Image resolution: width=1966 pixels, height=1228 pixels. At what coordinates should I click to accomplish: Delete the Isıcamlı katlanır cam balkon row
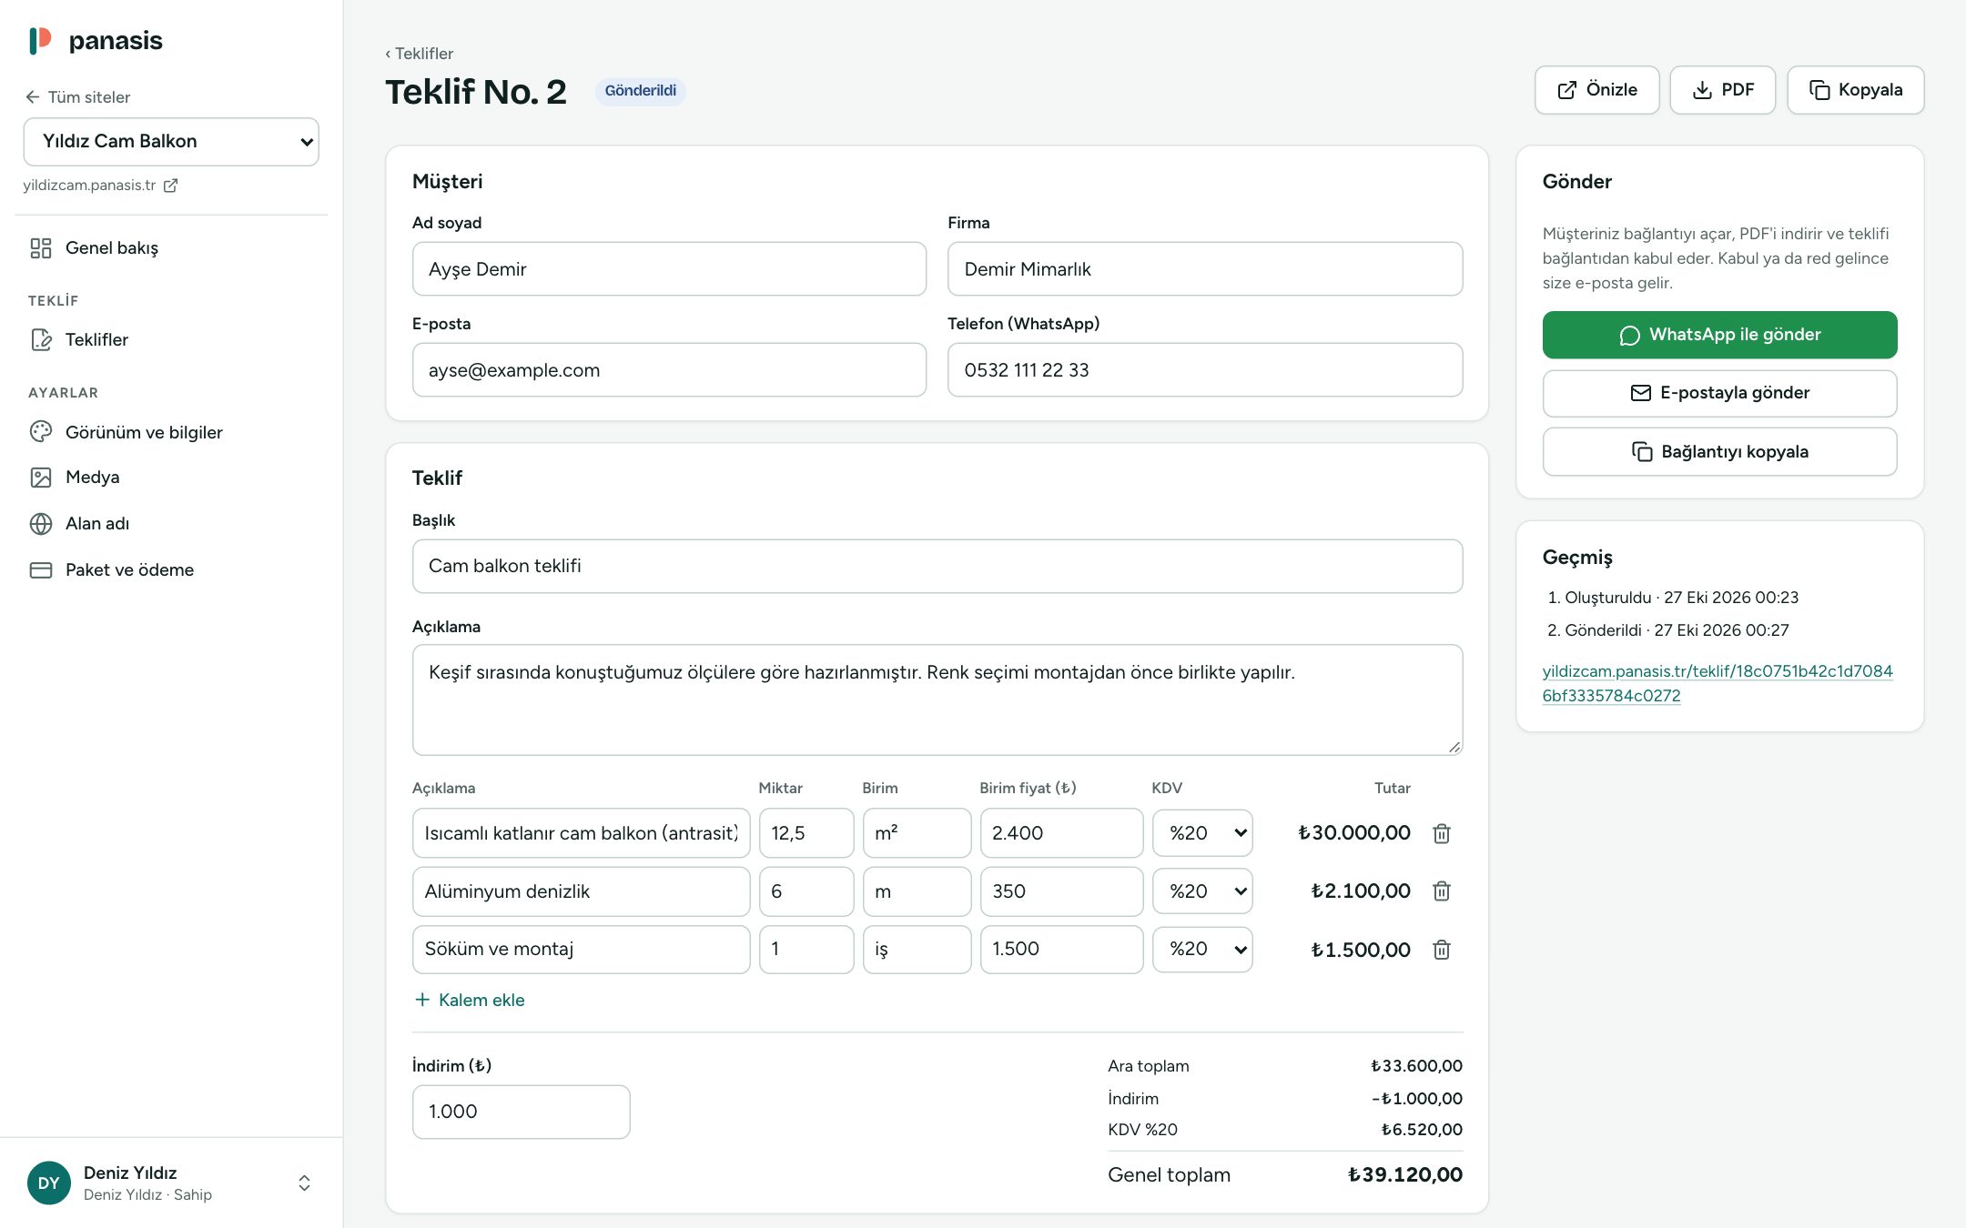tap(1441, 833)
